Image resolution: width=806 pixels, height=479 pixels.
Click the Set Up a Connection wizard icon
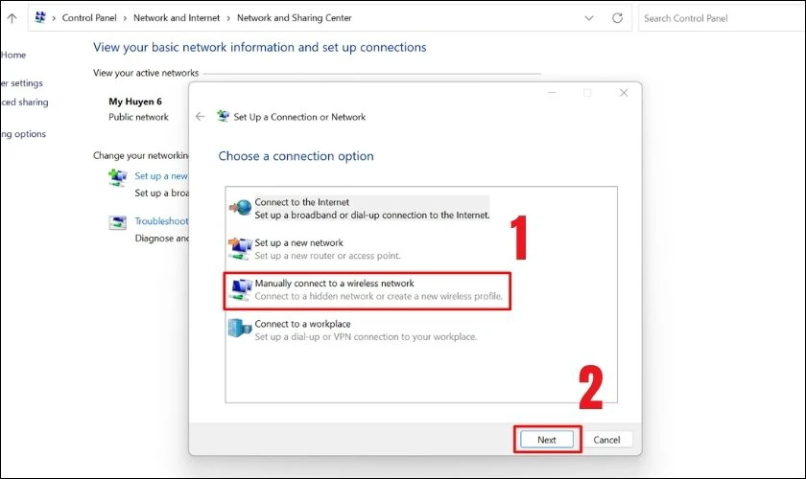click(223, 116)
